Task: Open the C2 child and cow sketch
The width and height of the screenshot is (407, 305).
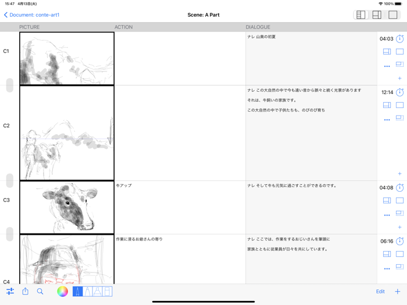Action: pos(67,133)
